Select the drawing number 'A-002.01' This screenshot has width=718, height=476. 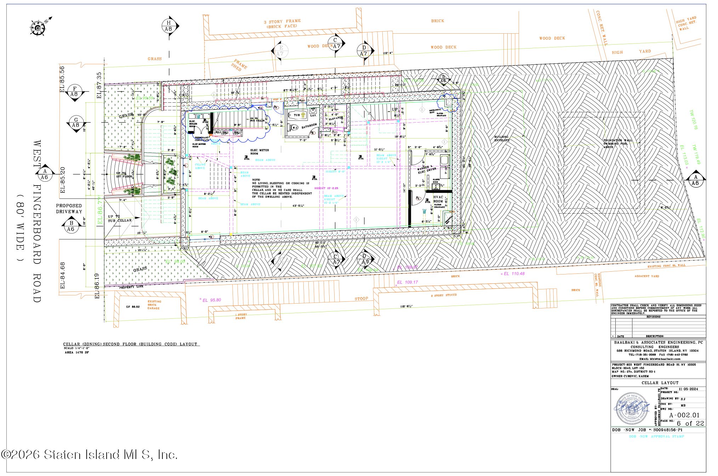684,415
